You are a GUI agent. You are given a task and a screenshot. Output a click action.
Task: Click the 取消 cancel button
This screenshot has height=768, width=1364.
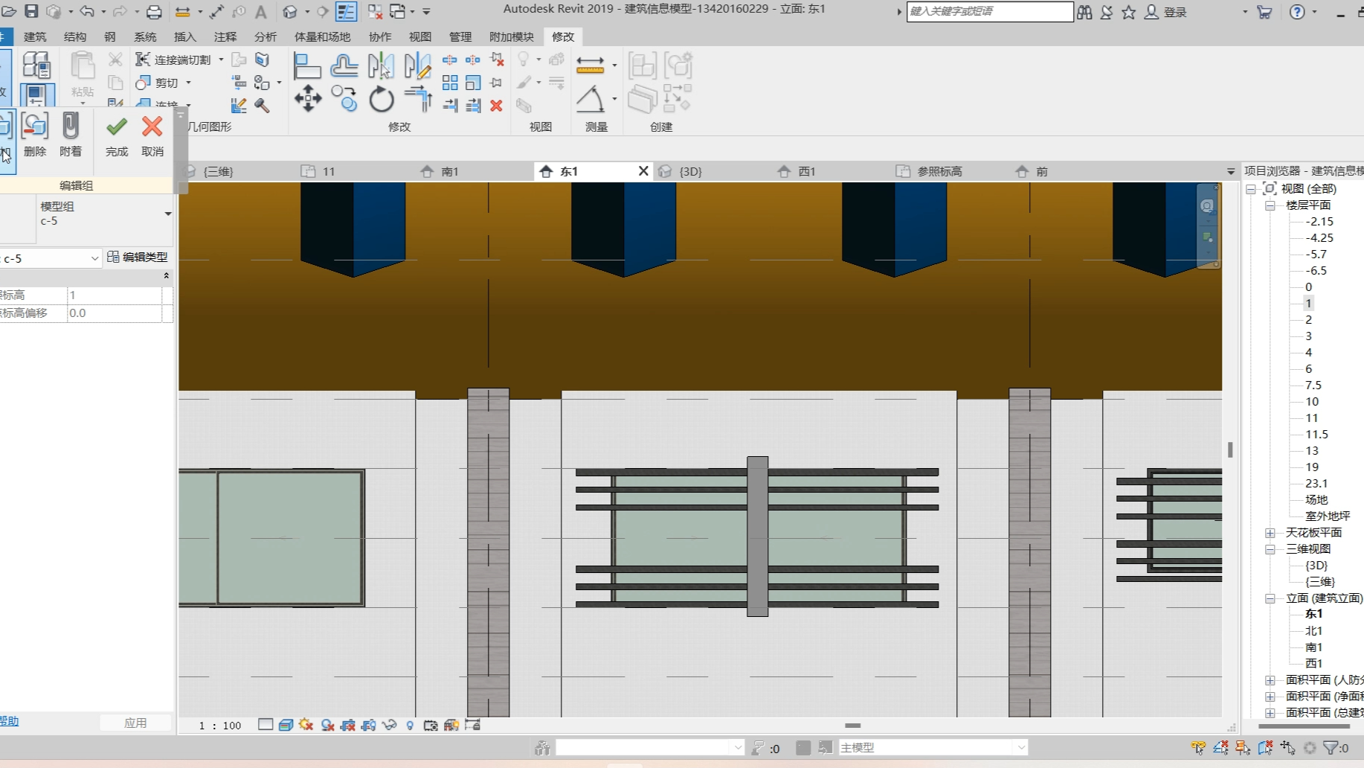click(152, 135)
